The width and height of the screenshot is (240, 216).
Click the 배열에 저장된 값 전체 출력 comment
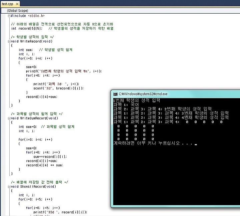[39, 182]
